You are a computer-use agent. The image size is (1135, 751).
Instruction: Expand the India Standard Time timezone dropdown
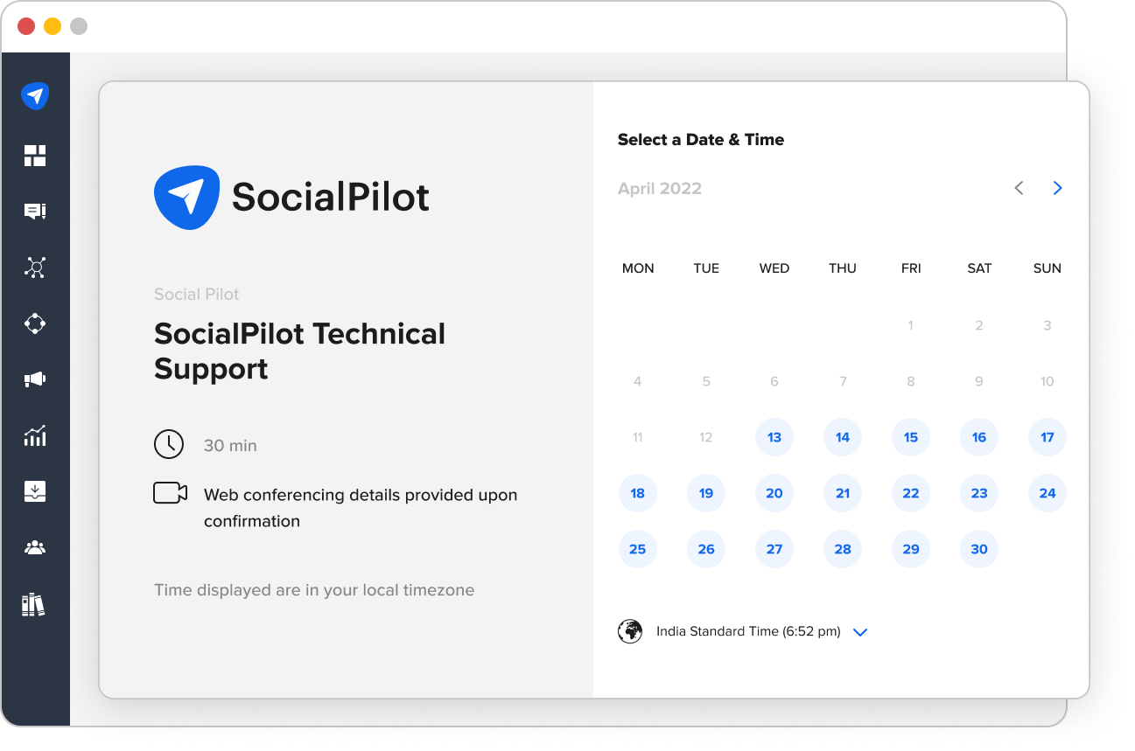click(x=859, y=632)
